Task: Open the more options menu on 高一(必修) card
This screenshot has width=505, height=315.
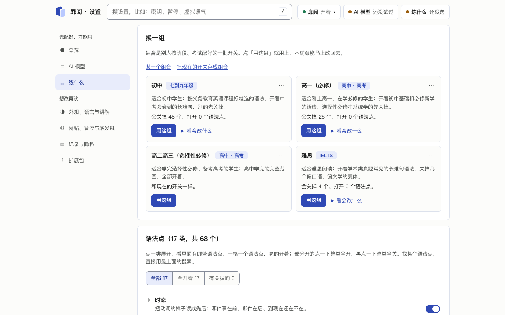Action: pyautogui.click(x=432, y=86)
